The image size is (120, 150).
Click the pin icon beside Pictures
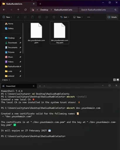click(x=20, y=52)
